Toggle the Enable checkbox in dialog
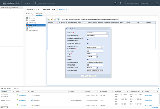 [88, 59]
